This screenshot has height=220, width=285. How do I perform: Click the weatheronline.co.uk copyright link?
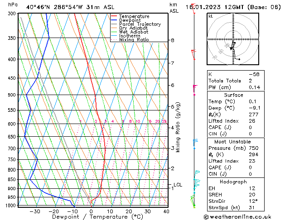(x=237, y=217)
